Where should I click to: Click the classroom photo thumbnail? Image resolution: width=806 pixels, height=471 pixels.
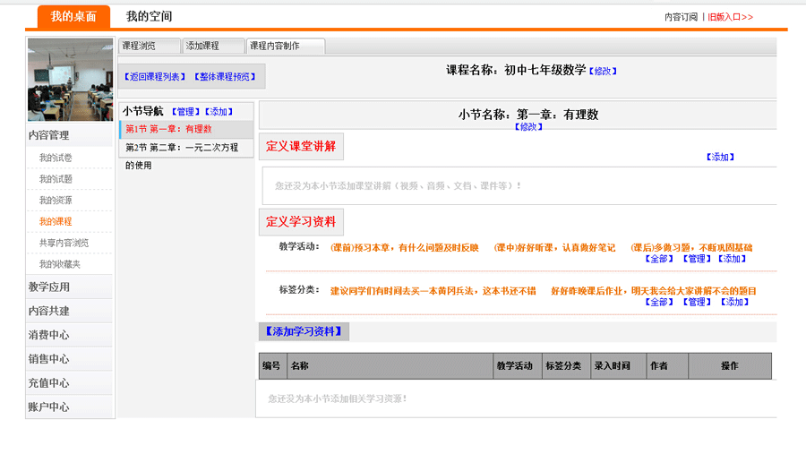(x=70, y=80)
